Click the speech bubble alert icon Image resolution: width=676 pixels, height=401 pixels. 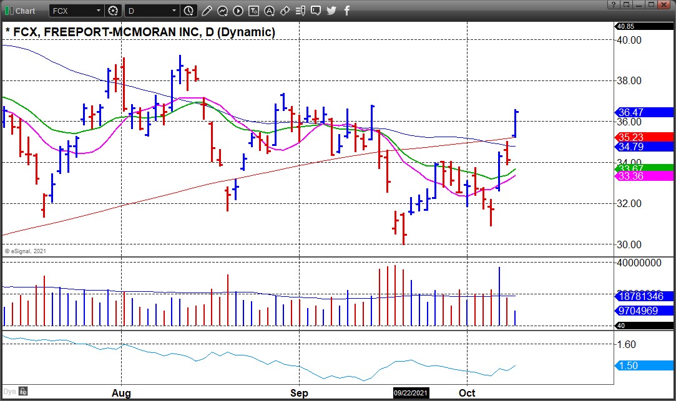click(x=316, y=11)
